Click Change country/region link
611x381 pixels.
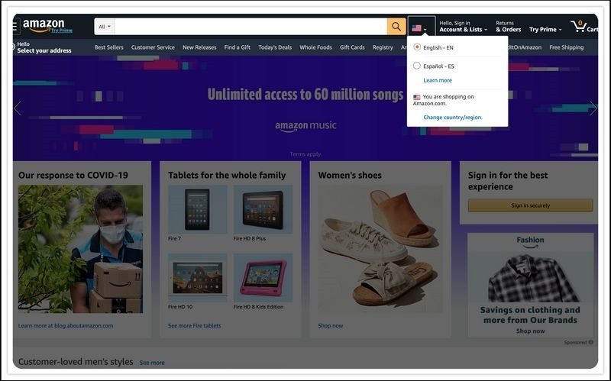[x=453, y=118]
